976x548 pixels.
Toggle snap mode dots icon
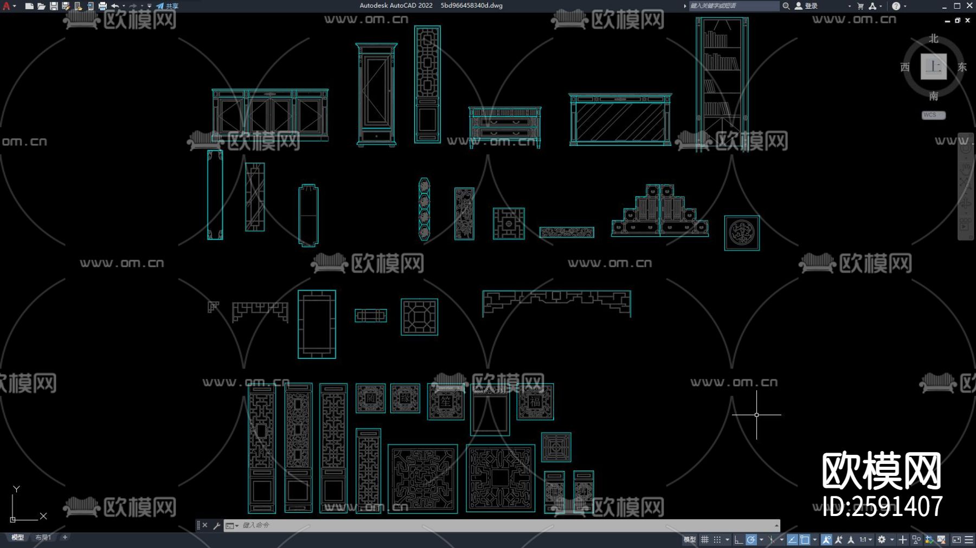click(717, 539)
